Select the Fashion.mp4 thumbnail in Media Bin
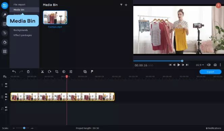This screenshot has width=224, height=131. tap(55, 17)
